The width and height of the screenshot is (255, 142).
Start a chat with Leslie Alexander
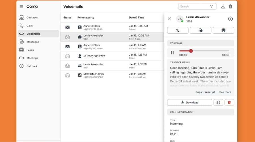tap(201, 30)
